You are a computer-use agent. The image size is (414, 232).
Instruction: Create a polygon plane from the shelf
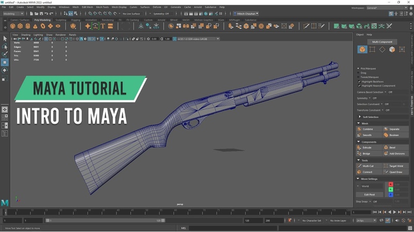click(50, 26)
